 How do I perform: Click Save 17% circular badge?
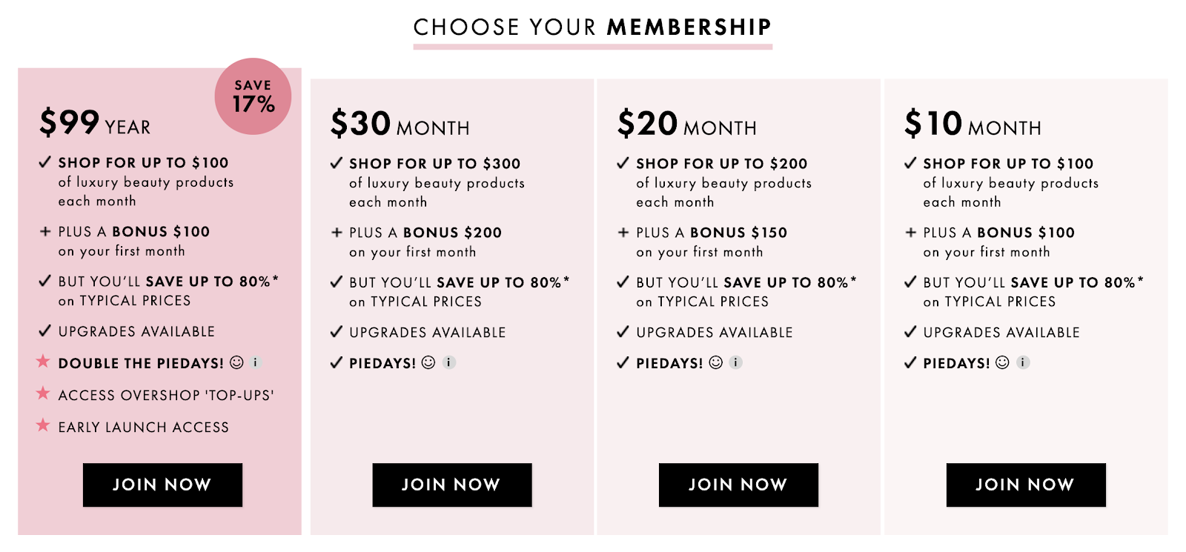click(253, 96)
